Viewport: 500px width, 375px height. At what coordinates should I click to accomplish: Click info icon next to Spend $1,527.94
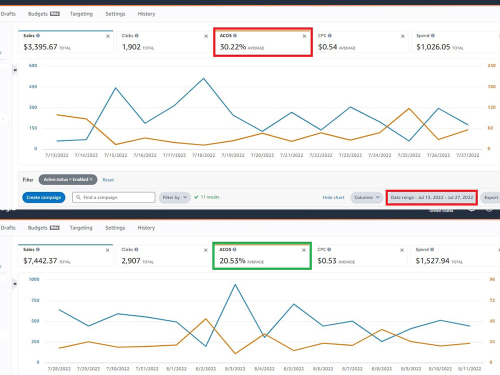[x=432, y=249]
